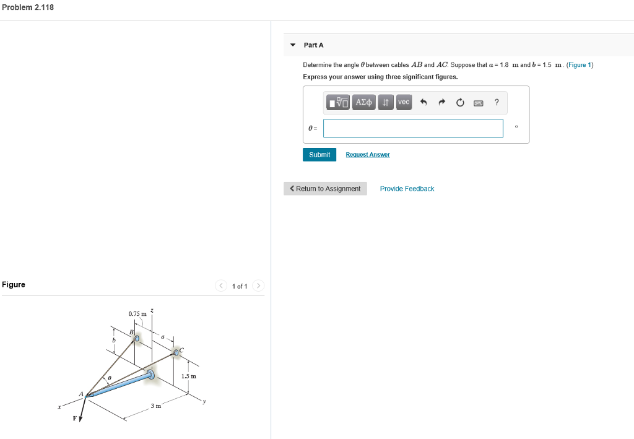Click 'Express your answer using three significant figures'
The width and height of the screenshot is (634, 439).
pyautogui.click(x=380, y=77)
